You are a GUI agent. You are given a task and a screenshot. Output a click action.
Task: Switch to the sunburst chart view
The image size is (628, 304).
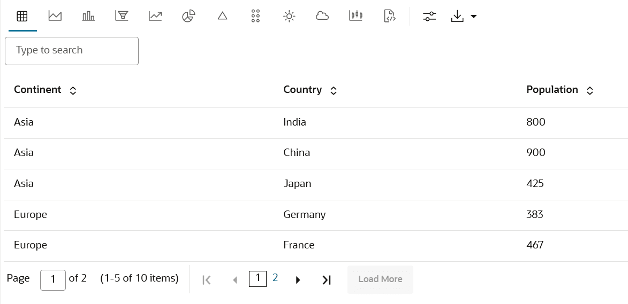[289, 16]
